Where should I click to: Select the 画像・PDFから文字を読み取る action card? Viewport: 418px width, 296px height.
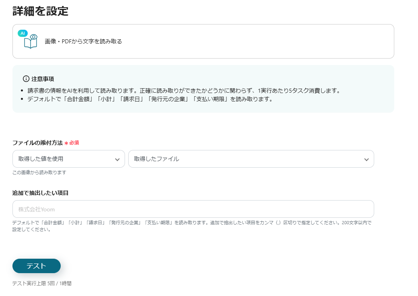point(203,41)
